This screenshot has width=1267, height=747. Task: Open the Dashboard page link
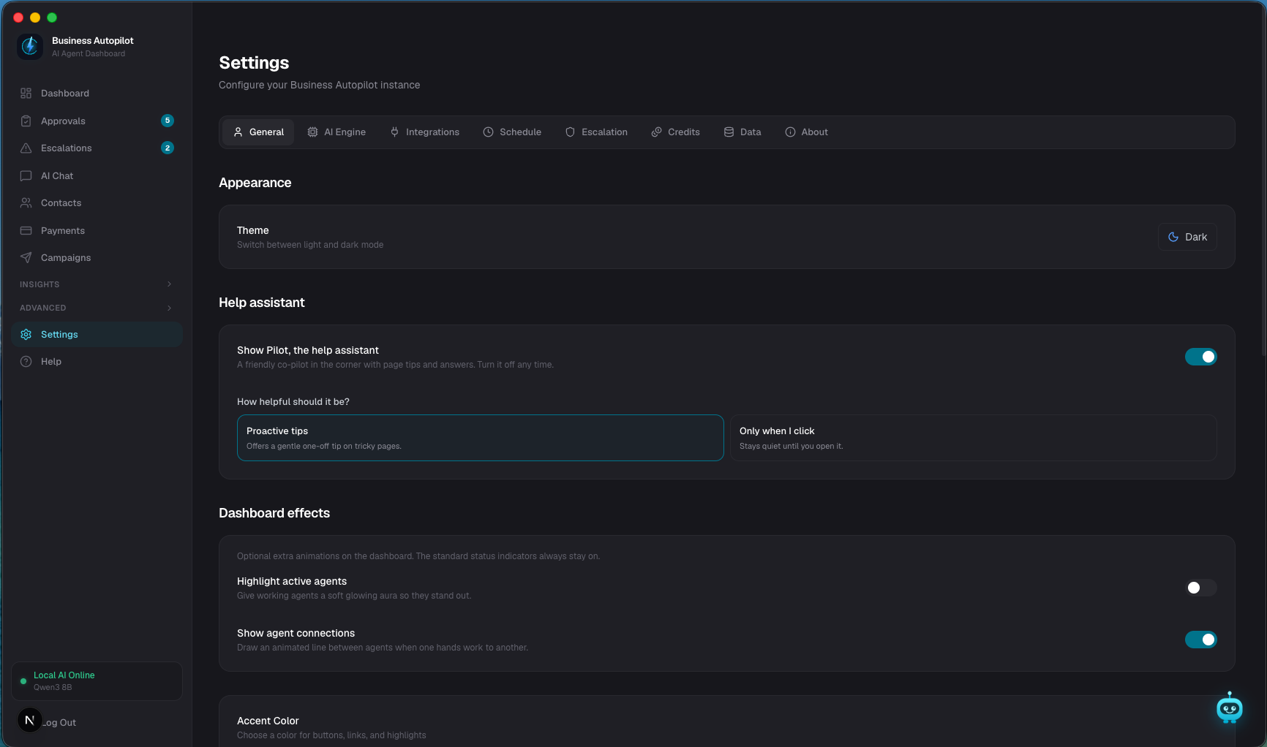click(97, 94)
